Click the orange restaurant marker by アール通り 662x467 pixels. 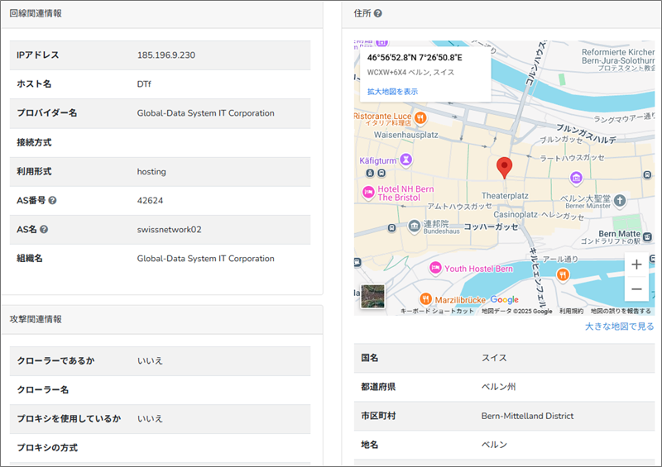[563, 275]
